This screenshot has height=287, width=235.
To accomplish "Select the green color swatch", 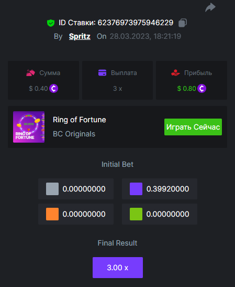I will pos(136,214).
